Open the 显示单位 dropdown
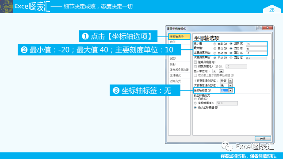 coord(218,71)
